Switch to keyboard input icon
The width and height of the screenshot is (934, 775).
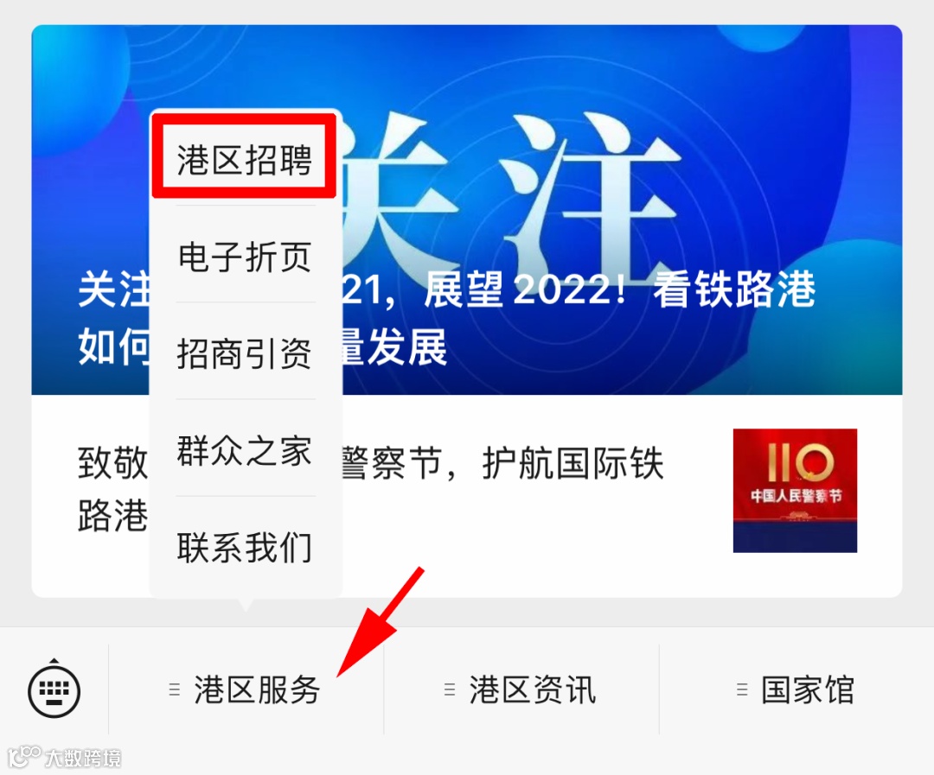click(x=54, y=689)
